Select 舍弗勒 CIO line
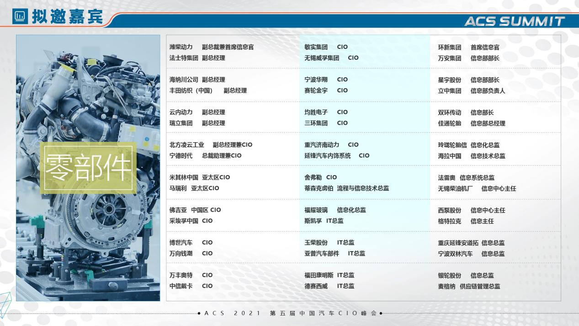Screen dimensions: 579x326 click(321, 177)
